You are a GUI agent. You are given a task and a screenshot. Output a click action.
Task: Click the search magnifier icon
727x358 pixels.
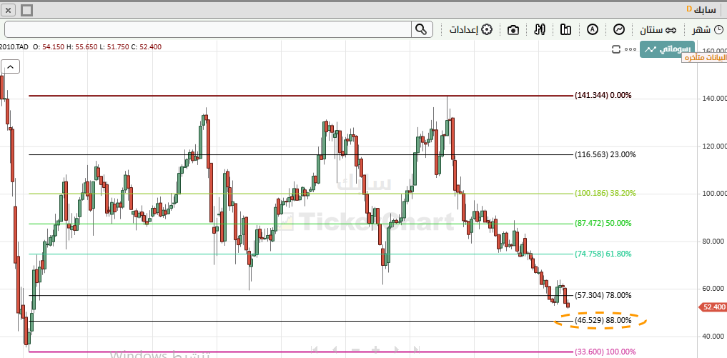click(421, 29)
